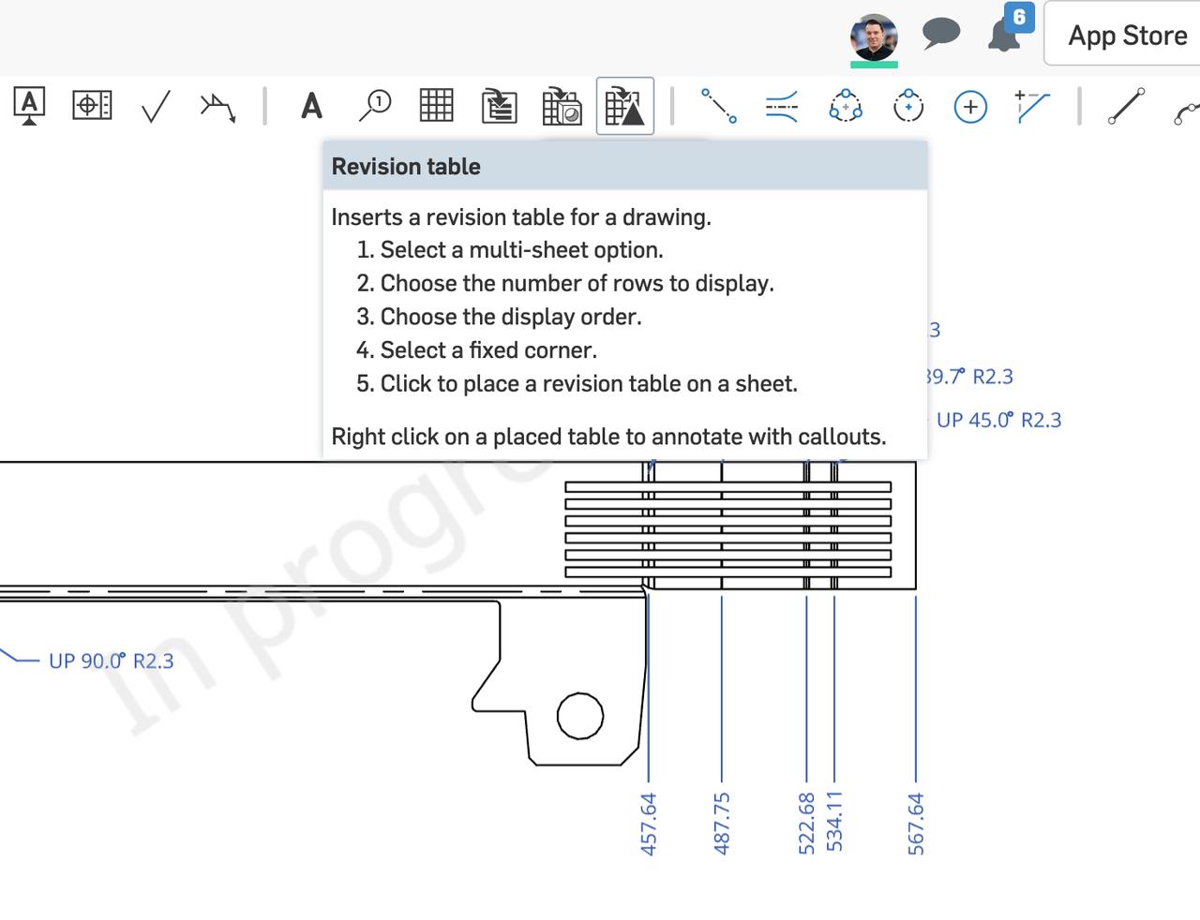Insert a table into the drawing
The image size is (1200, 920).
437,107
